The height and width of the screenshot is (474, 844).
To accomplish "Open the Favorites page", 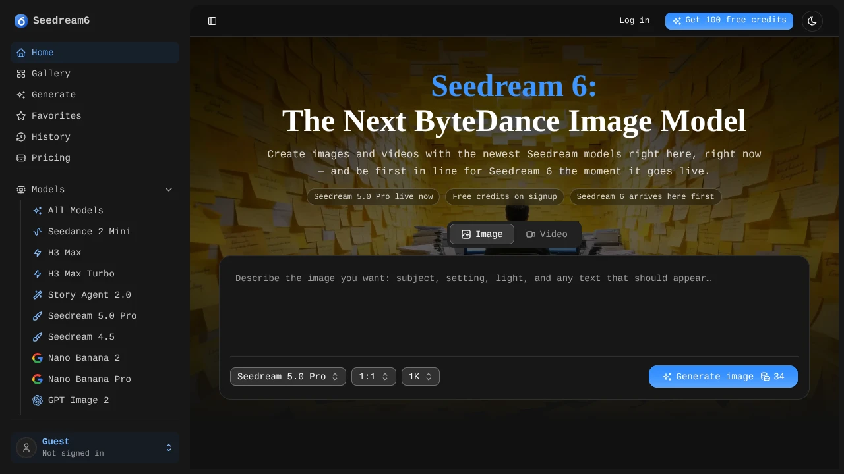I will 95,116.
